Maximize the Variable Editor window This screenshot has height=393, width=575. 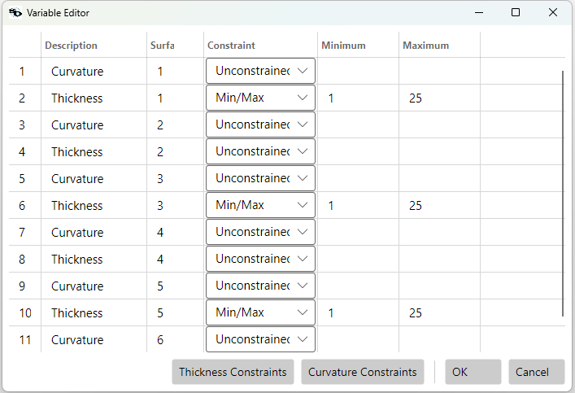pos(516,12)
